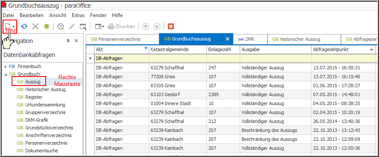Click the gray X delete icon in toolbar
Screen dimensions: 379x157
(35, 26)
